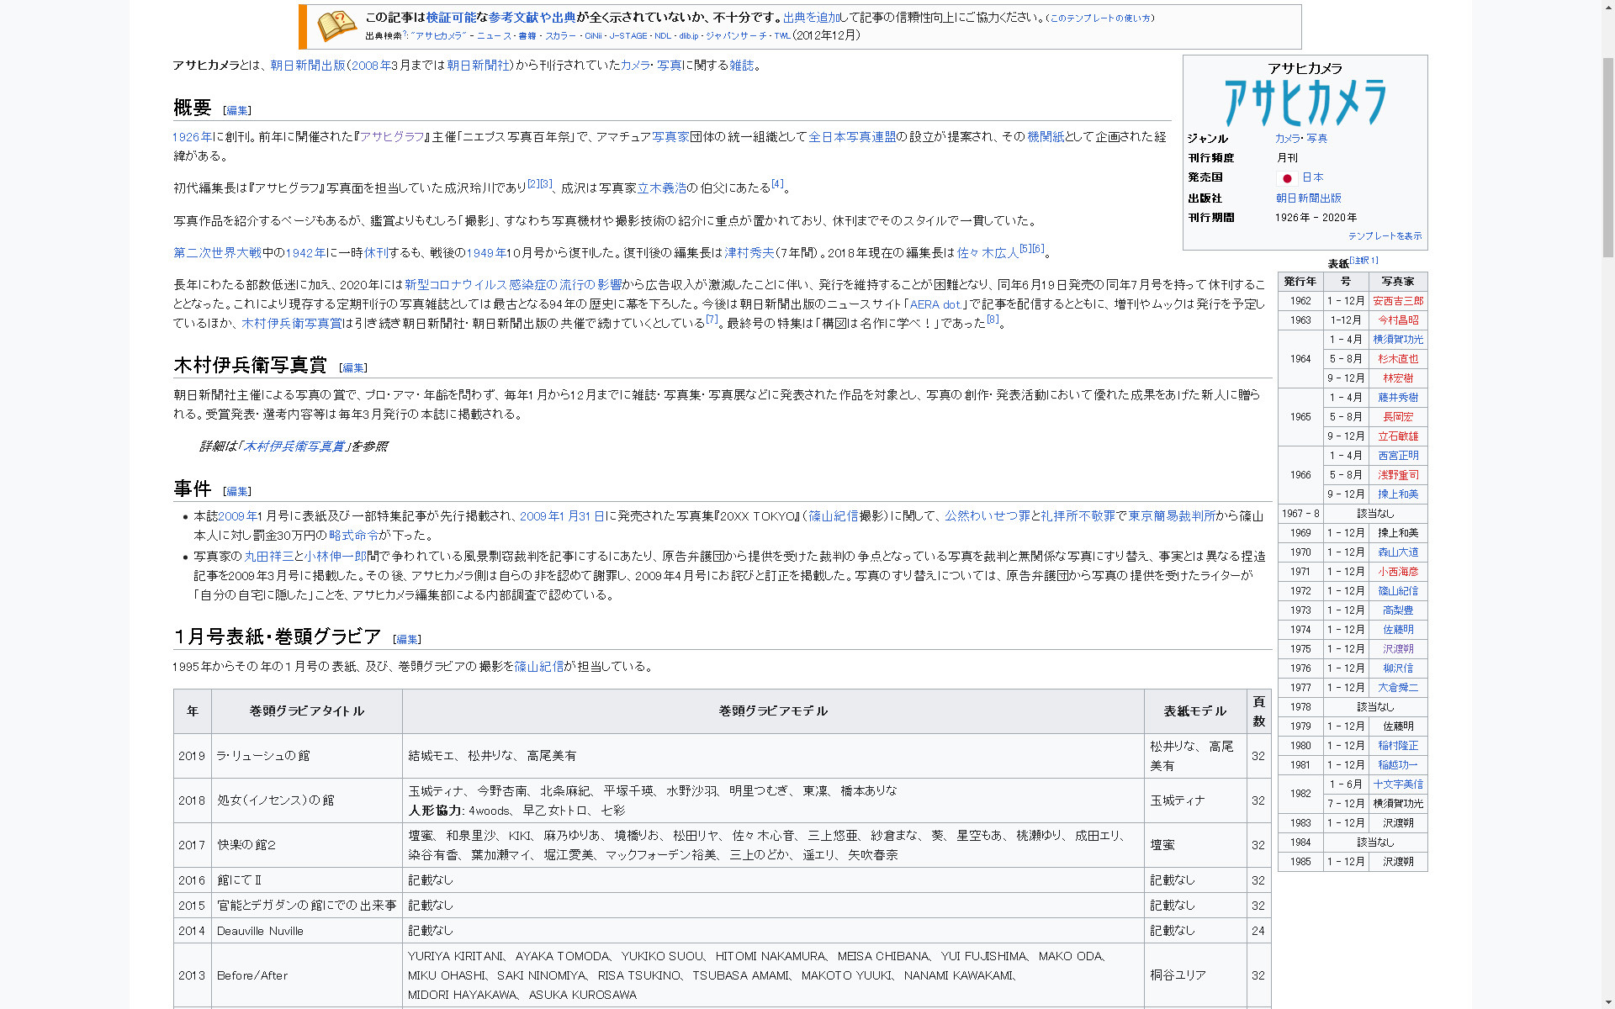
Task: Open 稲村隆正 photographer link
Action: tap(1398, 746)
